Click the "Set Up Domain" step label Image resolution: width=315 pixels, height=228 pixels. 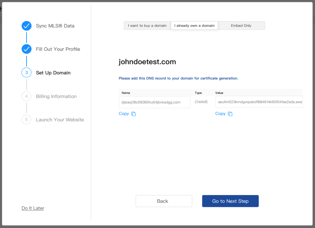coord(53,73)
